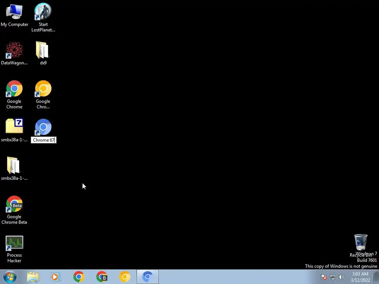Open the Action Center flag icon
379x284 pixels.
click(x=324, y=277)
